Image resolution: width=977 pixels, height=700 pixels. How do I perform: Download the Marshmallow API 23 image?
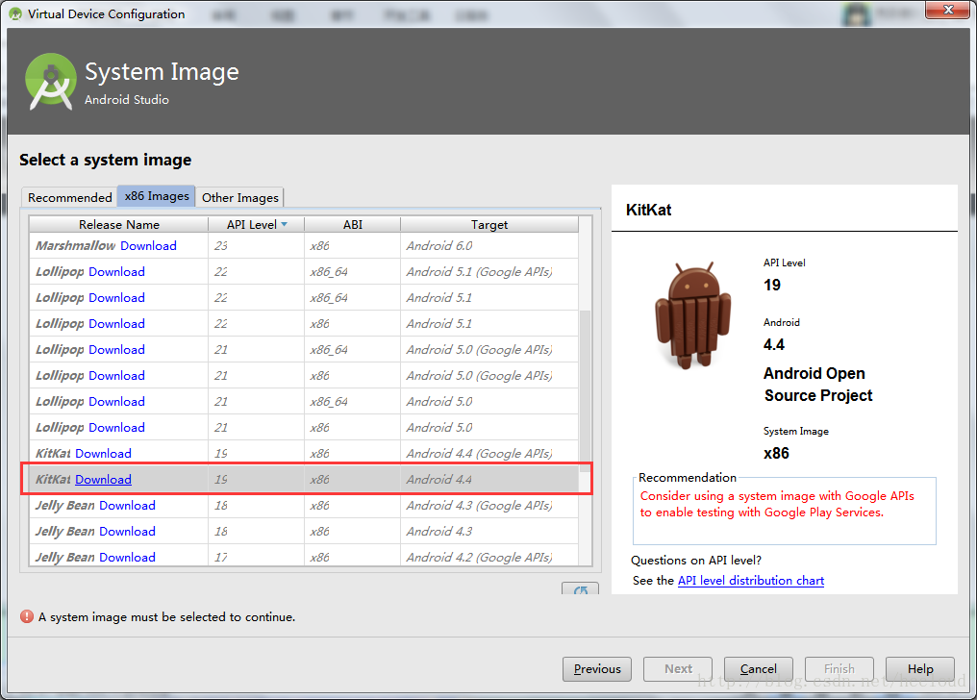pos(148,246)
